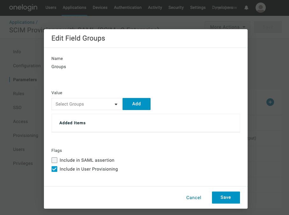Screen dimensions: 289x215
Task: Save the Edit Field Groups changes
Action: click(x=226, y=197)
